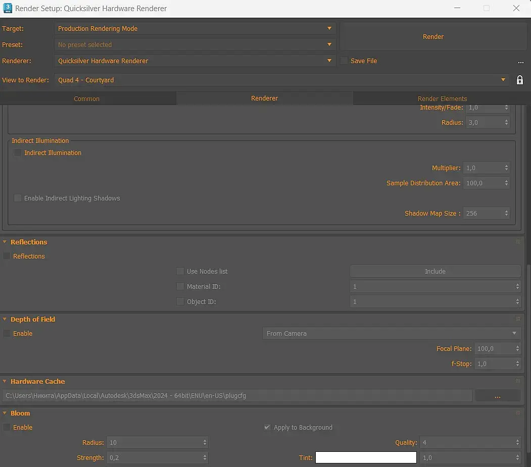The height and width of the screenshot is (467, 531).
Task: Adjust Indirect Illumination Multiplier spinner
Action: click(x=506, y=168)
